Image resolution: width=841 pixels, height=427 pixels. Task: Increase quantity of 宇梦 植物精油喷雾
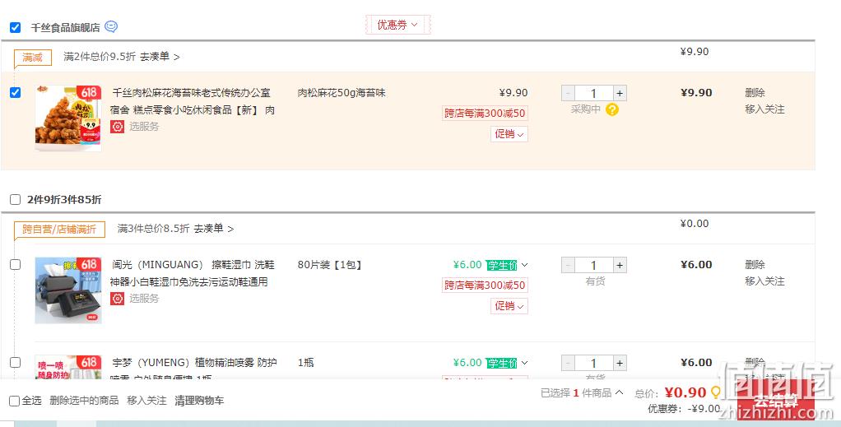pyautogui.click(x=620, y=363)
